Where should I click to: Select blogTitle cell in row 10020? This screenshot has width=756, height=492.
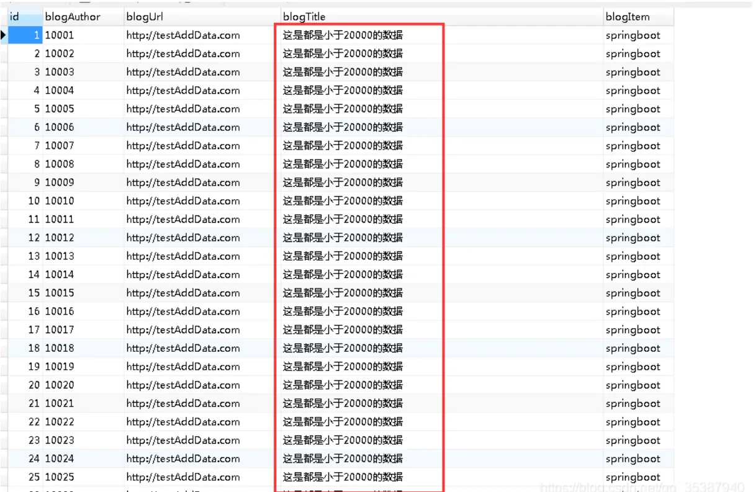coord(441,385)
